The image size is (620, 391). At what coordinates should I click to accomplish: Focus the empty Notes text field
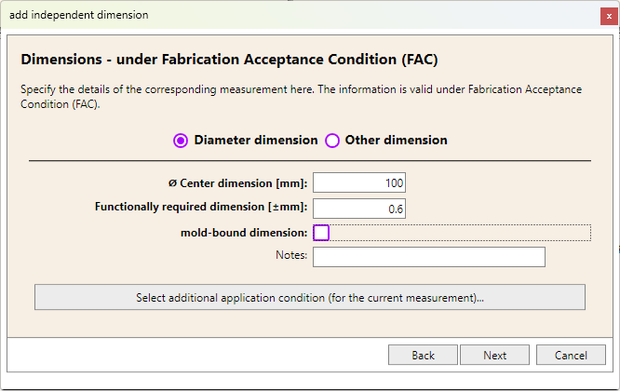[429, 257]
